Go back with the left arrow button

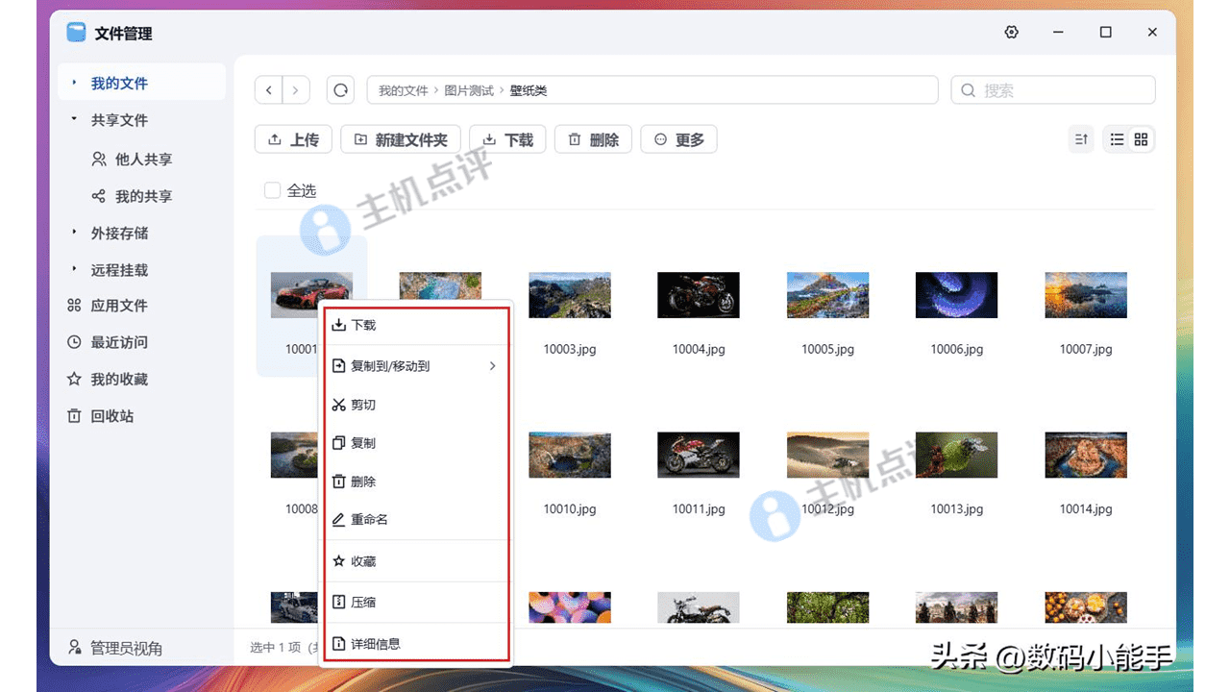(x=269, y=90)
